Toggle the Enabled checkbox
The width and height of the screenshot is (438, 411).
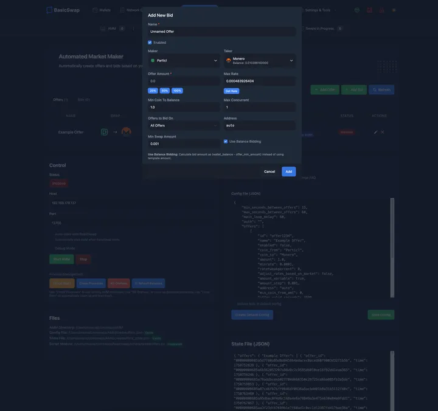[x=150, y=43]
